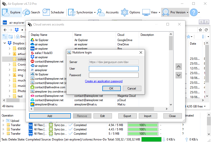Viewport: 211px width, 142px height.
Task: Click the Pro Version ribbon icon
Action: pyautogui.click(x=165, y=12)
